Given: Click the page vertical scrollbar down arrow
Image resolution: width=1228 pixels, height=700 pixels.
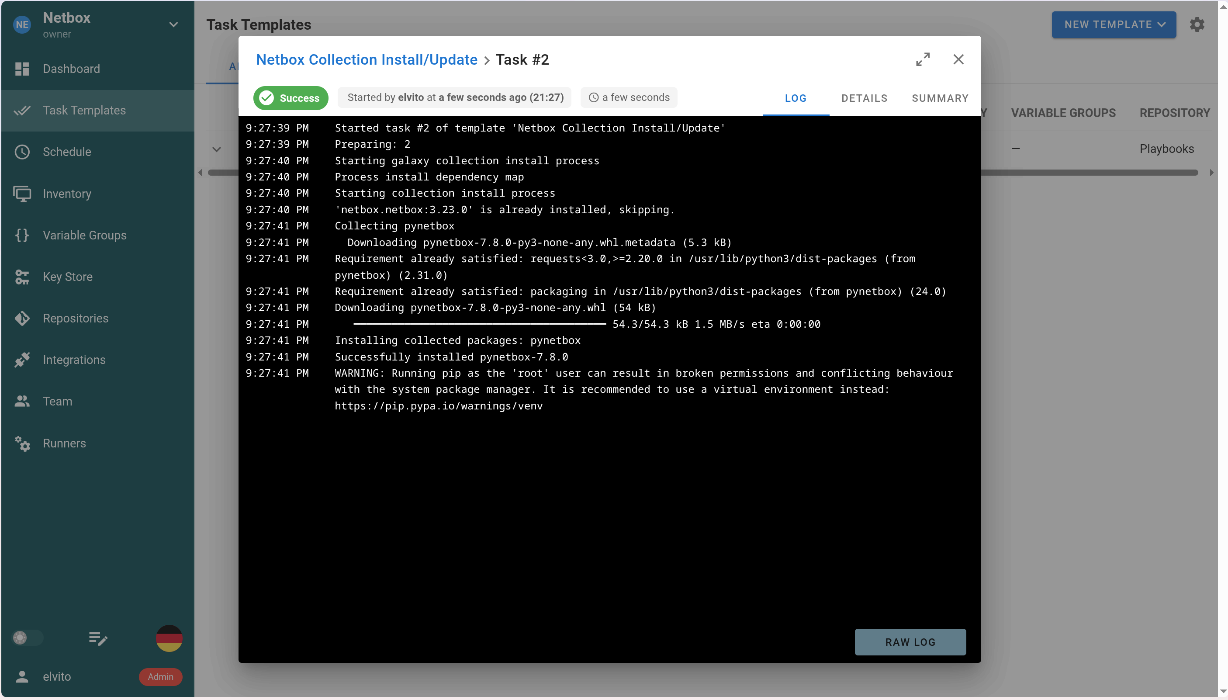Looking at the screenshot, I should pyautogui.click(x=1223, y=691).
